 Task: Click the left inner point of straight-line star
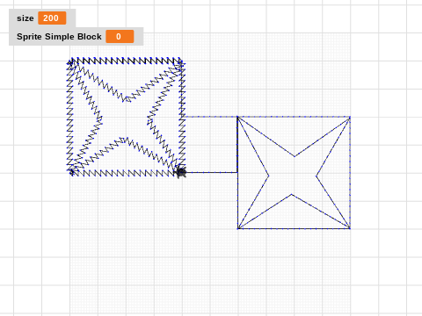click(268, 176)
